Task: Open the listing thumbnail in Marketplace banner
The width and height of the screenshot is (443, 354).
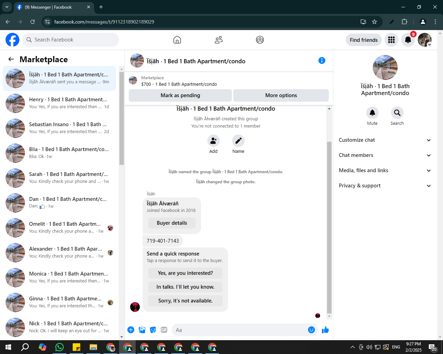Action: [133, 81]
